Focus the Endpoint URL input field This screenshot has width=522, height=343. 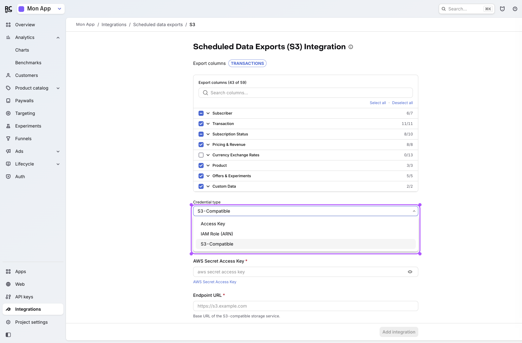pos(306,306)
